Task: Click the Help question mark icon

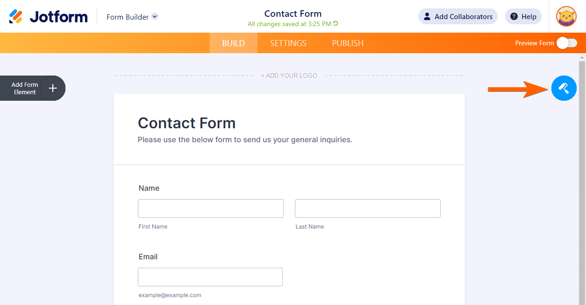Action: point(514,17)
